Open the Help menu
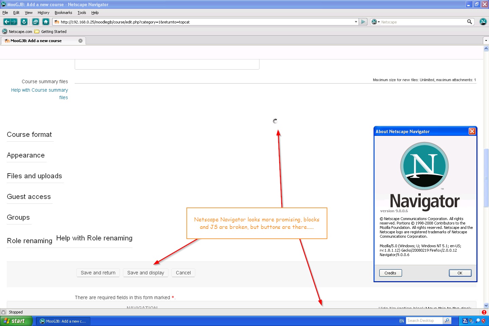Image resolution: width=489 pixels, height=326 pixels. (95, 13)
